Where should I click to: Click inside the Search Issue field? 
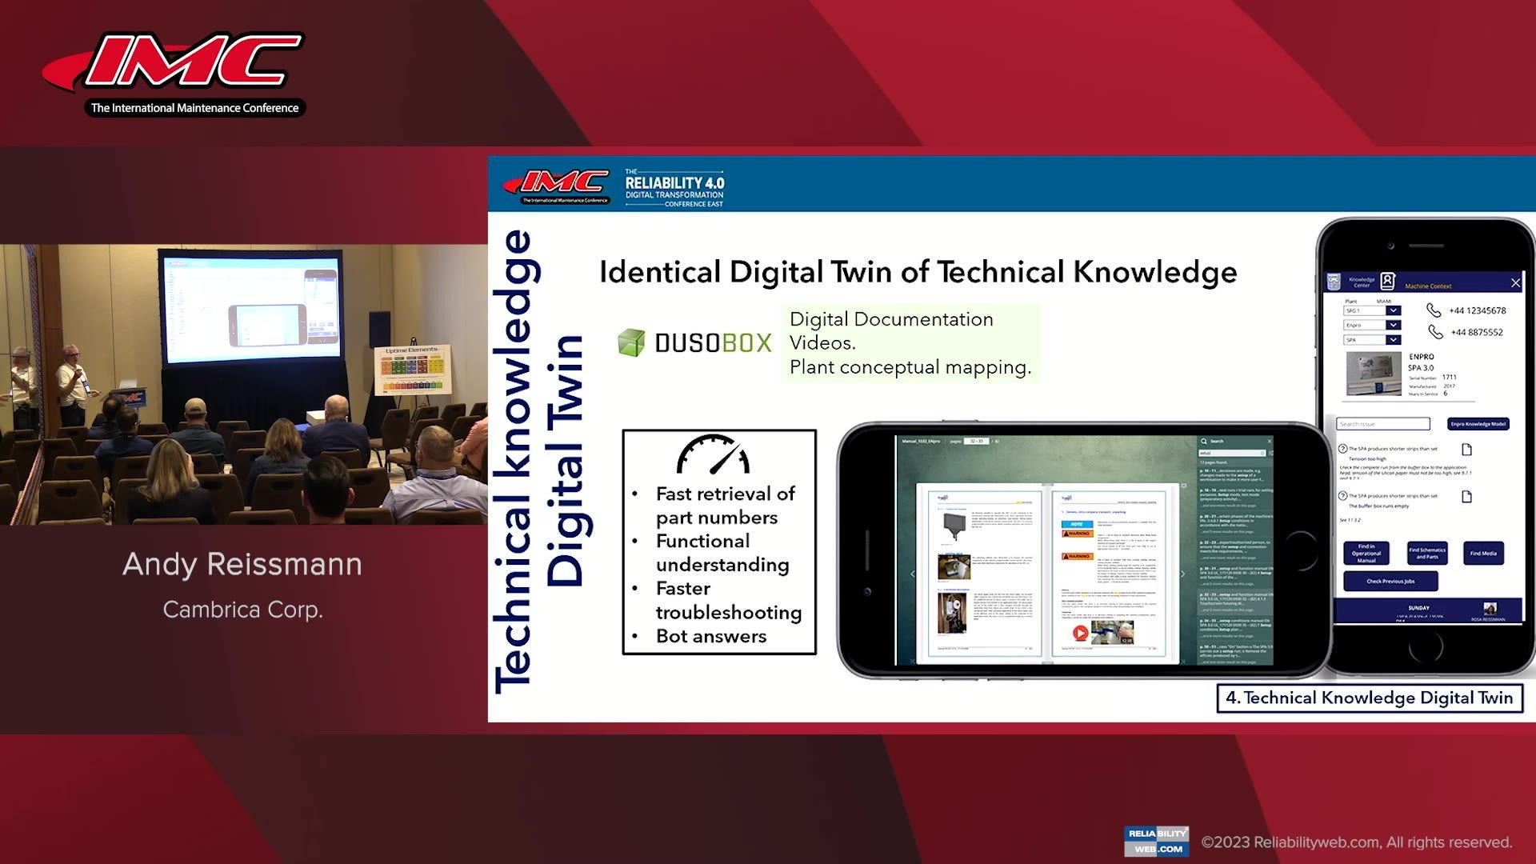tap(1383, 424)
